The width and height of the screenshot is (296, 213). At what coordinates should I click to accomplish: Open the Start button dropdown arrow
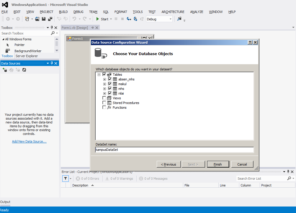(x=111, y=19)
